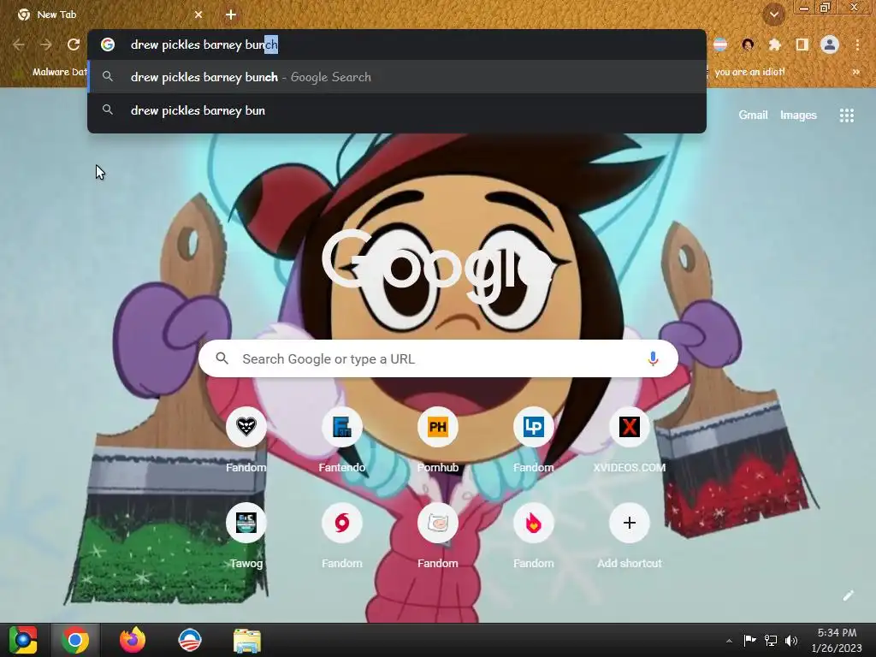Open the Images link
The width and height of the screenshot is (876, 657).
[x=798, y=115]
